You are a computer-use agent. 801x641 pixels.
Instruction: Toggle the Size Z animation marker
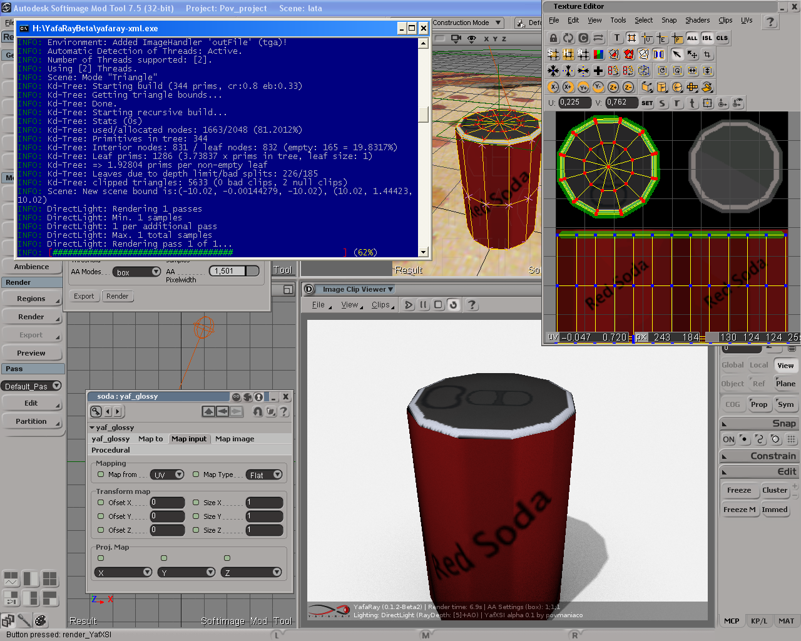[x=196, y=530]
